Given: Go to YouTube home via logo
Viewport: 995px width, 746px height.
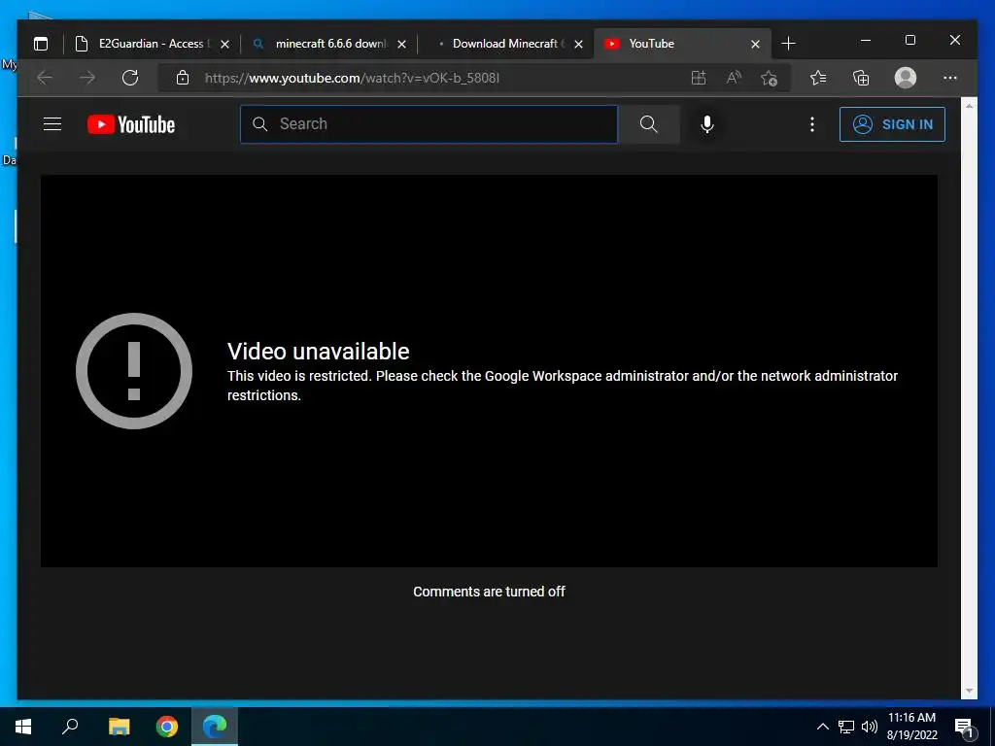Looking at the screenshot, I should point(131,124).
